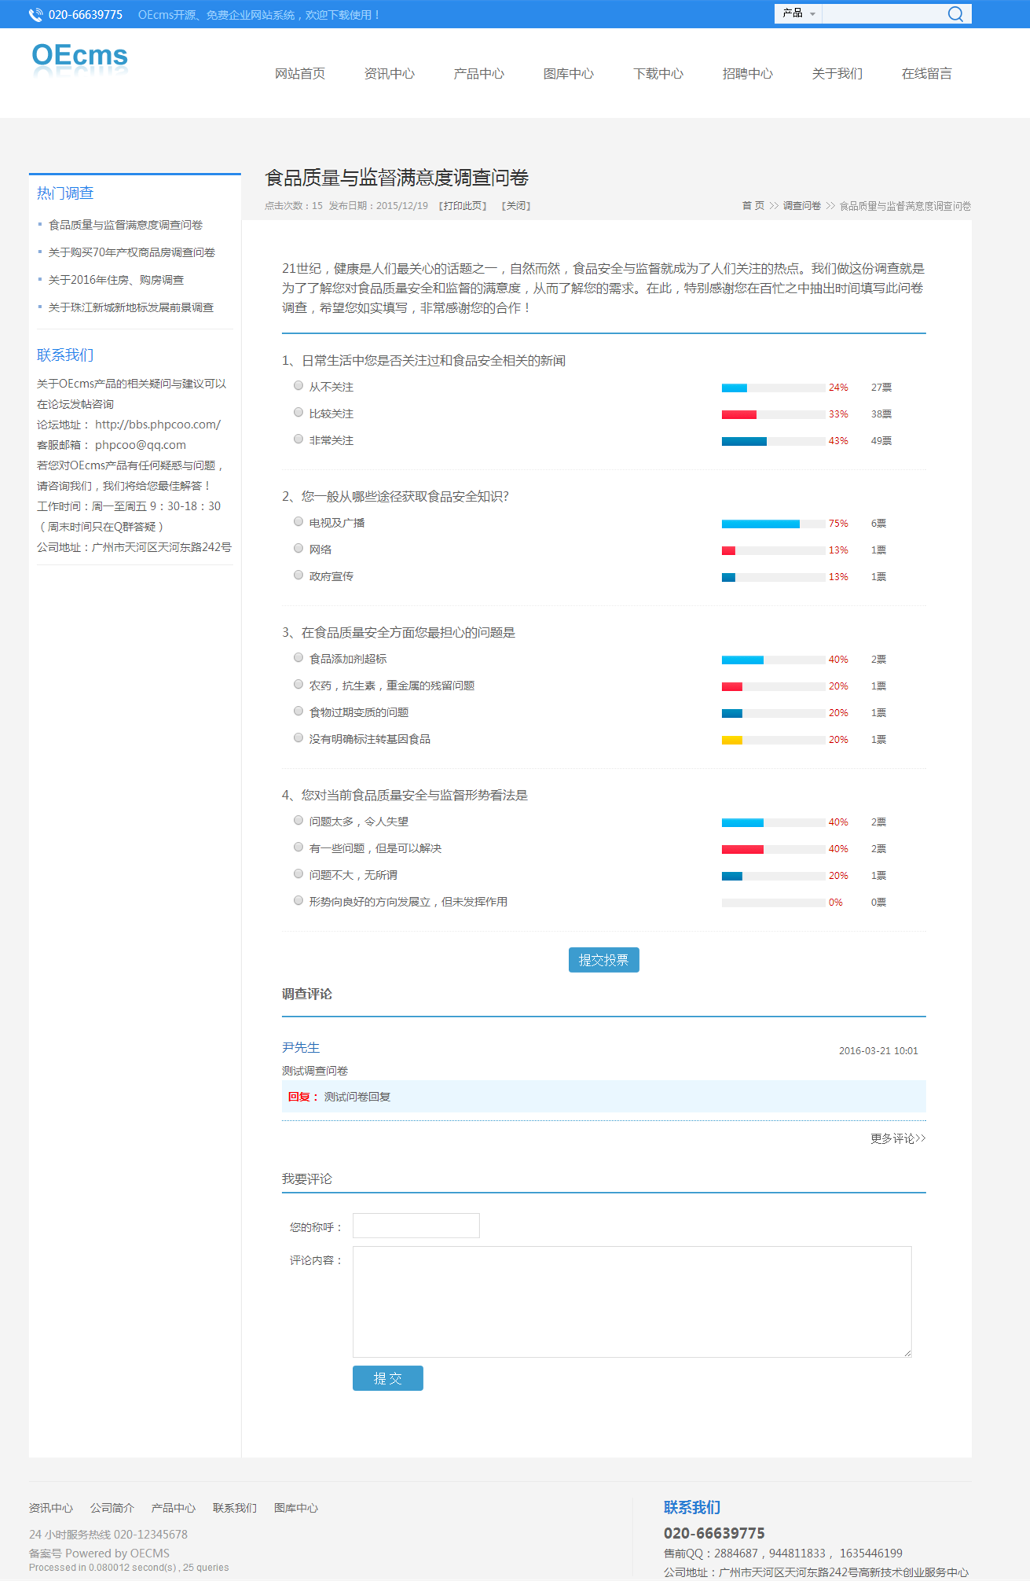Viewport: 1030px width, 1581px height.
Task: Open 图库中心 navigation item
Action: pyautogui.click(x=569, y=74)
